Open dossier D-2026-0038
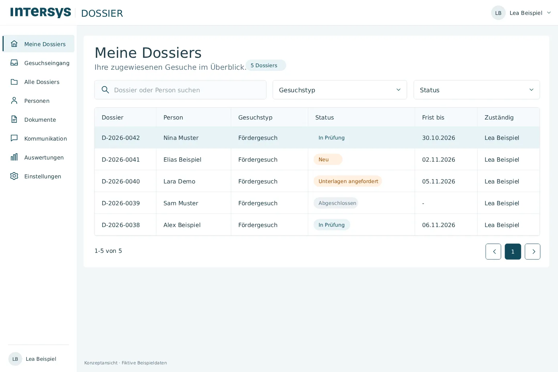The width and height of the screenshot is (558, 372). [x=121, y=225]
